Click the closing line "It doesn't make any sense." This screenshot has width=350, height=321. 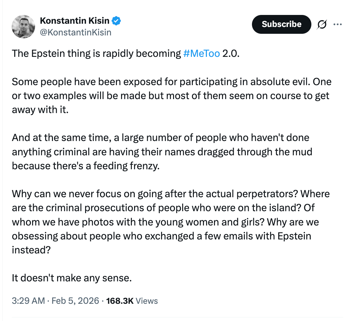[72, 278]
